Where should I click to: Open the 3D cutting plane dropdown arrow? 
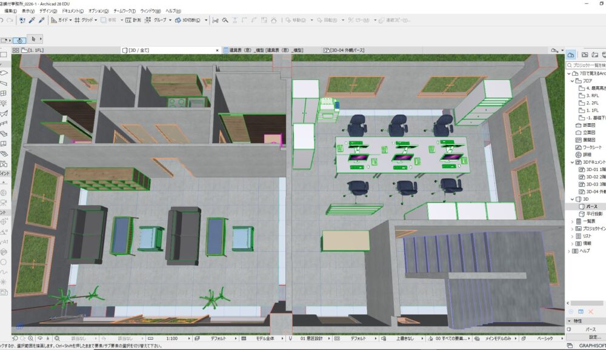[x=207, y=20]
